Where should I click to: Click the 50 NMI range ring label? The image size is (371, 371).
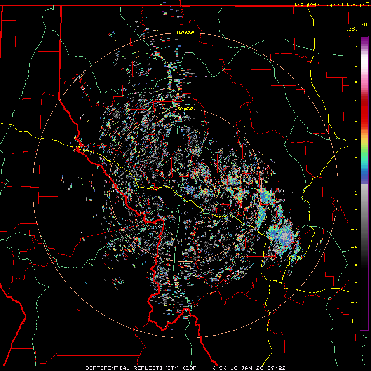(185, 109)
